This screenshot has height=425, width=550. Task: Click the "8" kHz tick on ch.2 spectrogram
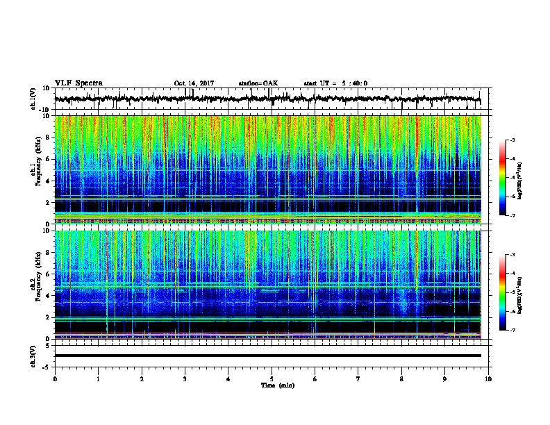pos(48,253)
